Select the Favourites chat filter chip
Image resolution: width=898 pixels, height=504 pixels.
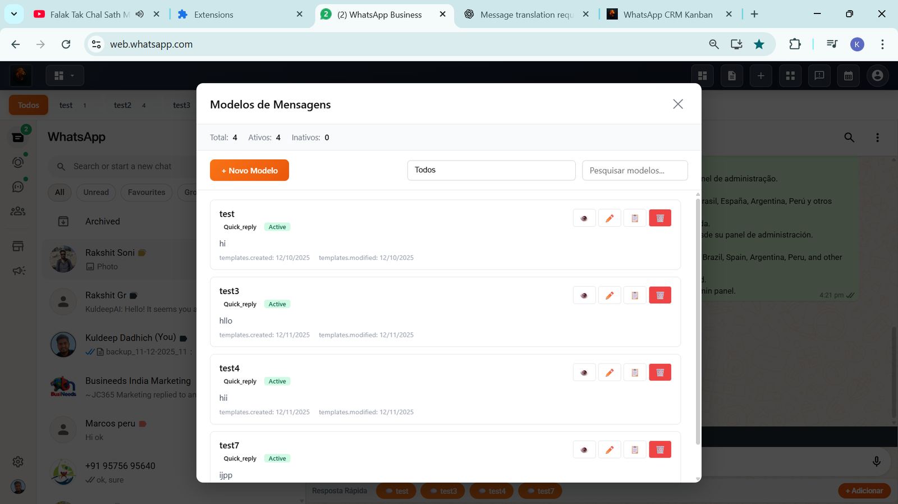146,192
